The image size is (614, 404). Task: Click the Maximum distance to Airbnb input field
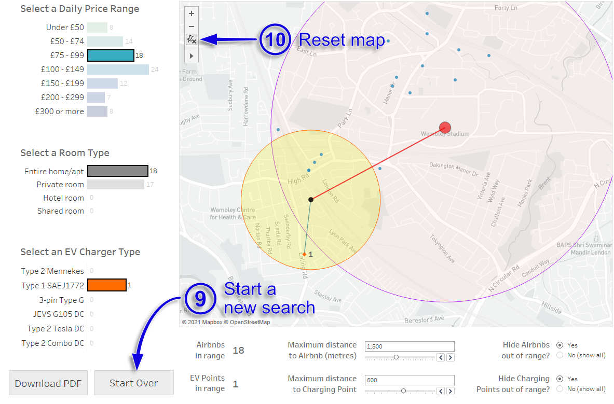pos(409,346)
